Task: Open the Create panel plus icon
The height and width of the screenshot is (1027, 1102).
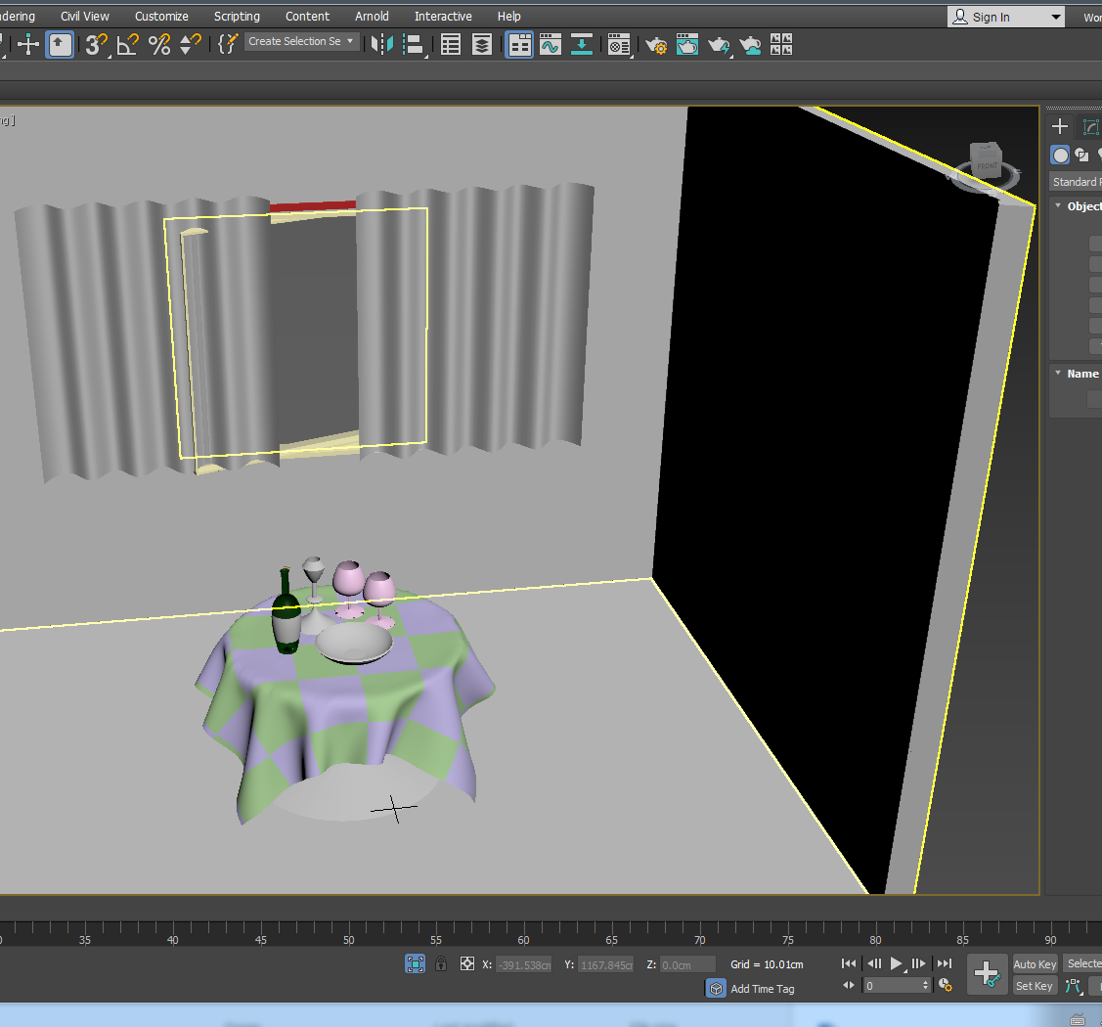Action: coord(1060,126)
